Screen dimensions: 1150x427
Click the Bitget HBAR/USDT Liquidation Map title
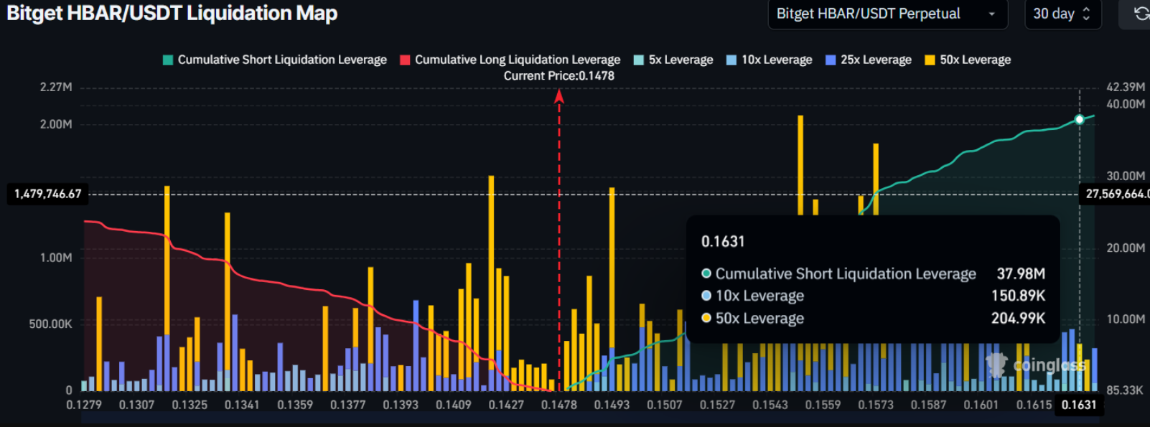(172, 14)
